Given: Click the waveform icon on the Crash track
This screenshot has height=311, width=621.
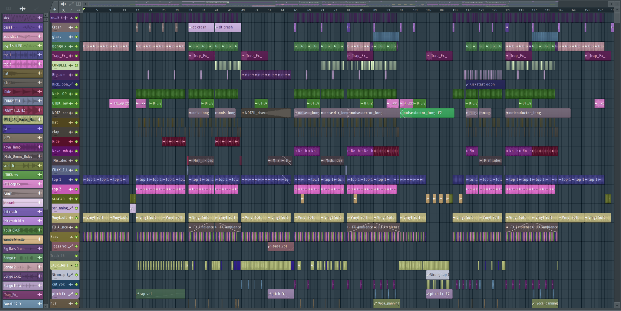Looking at the screenshot, I should tap(71, 27).
